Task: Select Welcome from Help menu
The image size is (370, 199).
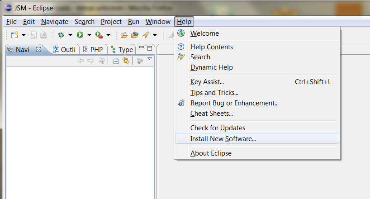Action: click(x=257, y=33)
